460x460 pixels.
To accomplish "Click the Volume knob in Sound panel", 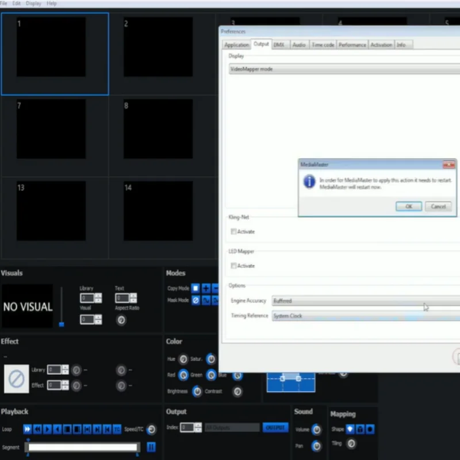I will [x=316, y=430].
